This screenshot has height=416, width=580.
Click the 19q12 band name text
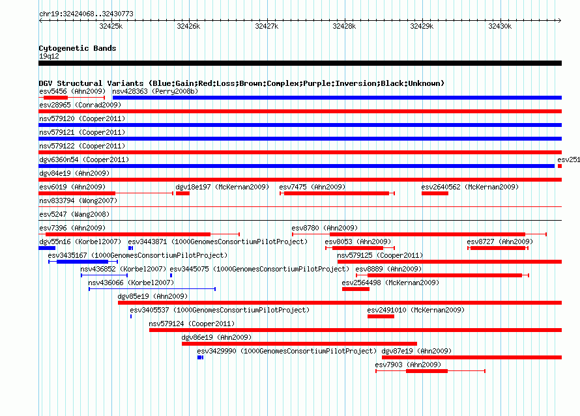(x=49, y=56)
